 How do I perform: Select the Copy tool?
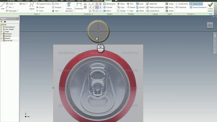point(121,7)
